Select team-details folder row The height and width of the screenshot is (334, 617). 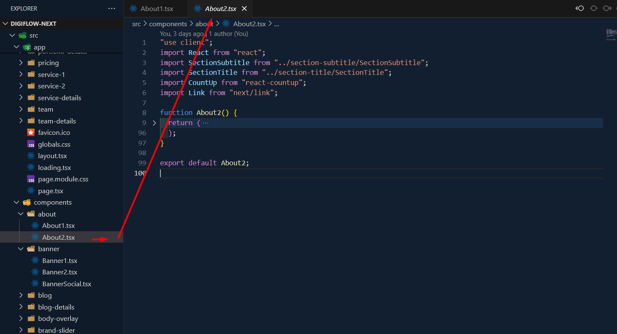pyautogui.click(x=61, y=121)
